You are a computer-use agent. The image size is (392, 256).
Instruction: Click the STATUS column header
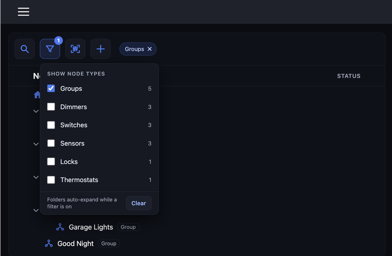pyautogui.click(x=349, y=76)
